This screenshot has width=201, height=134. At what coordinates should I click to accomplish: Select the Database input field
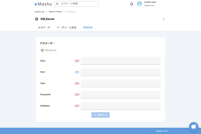(x=120, y=106)
